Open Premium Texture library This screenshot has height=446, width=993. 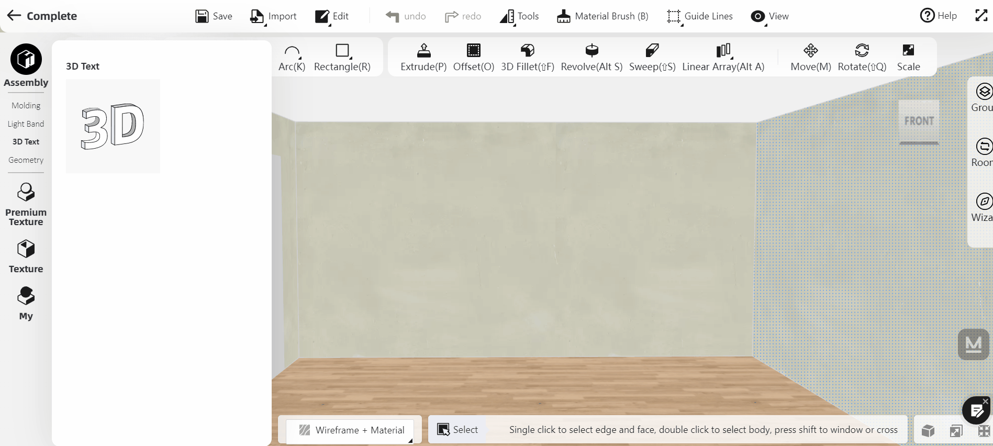pos(26,204)
